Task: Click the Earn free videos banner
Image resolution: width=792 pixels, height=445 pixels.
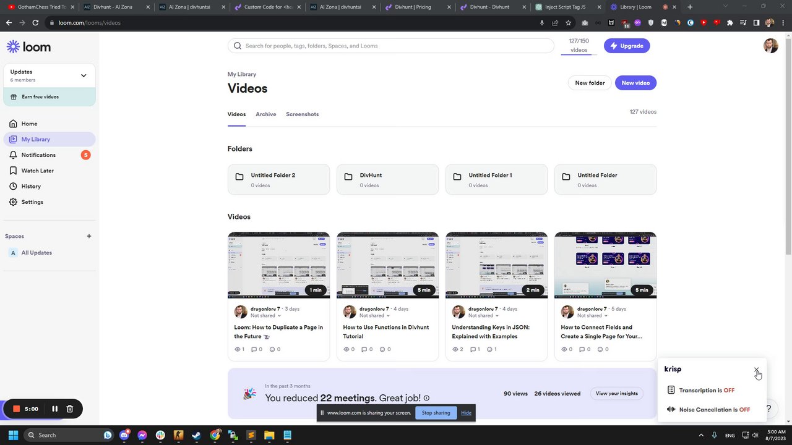Action: [x=49, y=97]
